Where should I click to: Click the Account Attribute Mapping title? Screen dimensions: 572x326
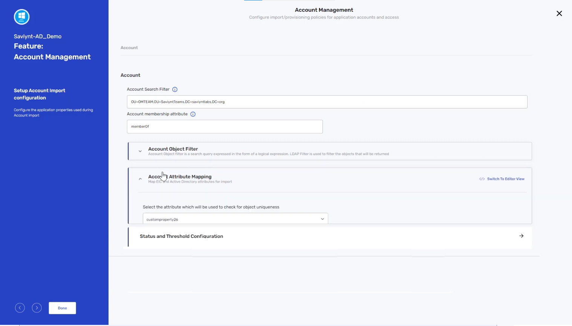tap(180, 177)
